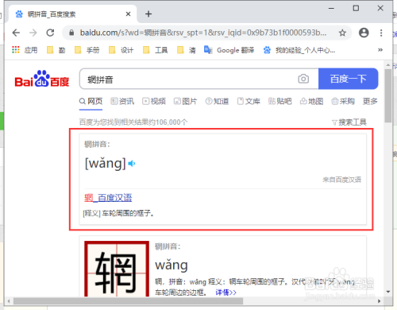Click the vertical scrollbar down arrow
Image resolution: width=397 pixels, height=310 pixels.
click(388, 292)
